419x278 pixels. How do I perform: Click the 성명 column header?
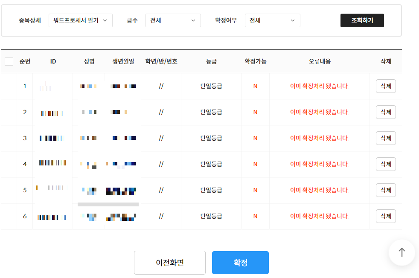point(89,61)
